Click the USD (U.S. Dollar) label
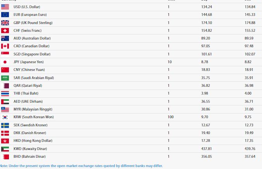The image size is (262, 169). point(27,7)
